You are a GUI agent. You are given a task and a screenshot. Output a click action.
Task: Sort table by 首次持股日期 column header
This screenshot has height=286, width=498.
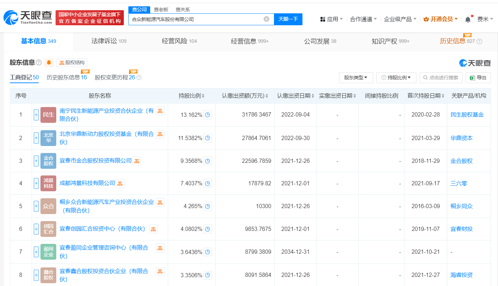click(x=425, y=96)
